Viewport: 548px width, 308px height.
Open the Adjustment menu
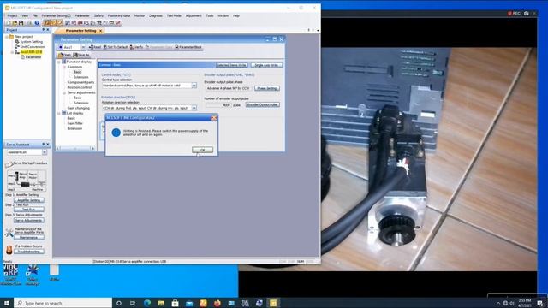(x=194, y=15)
